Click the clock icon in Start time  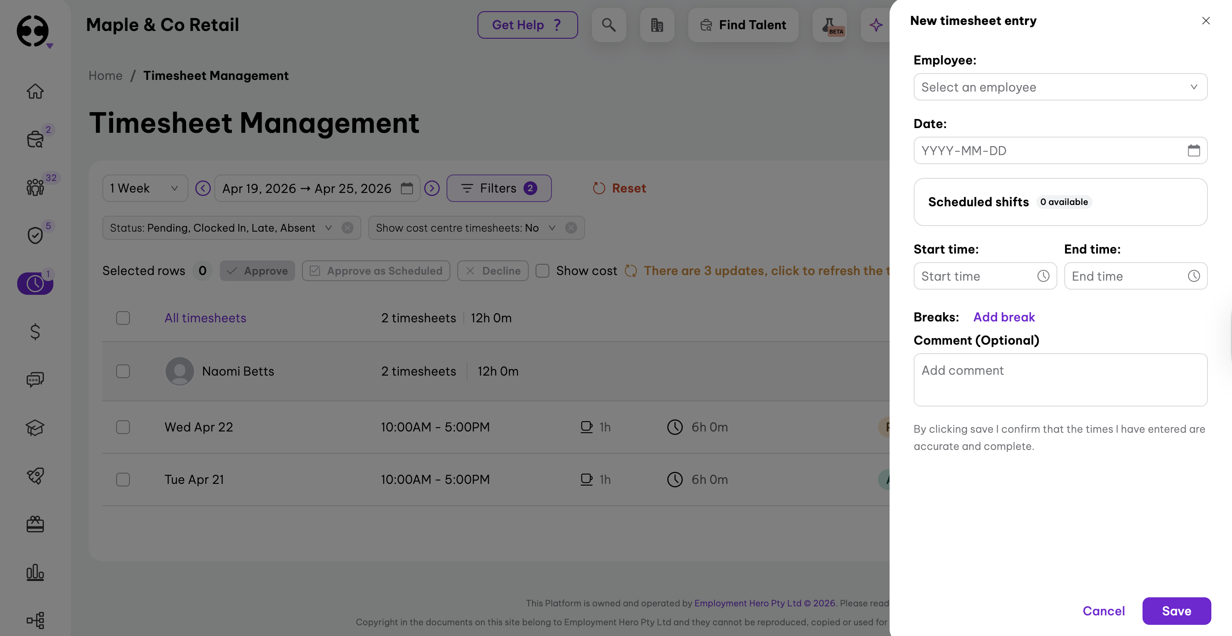tap(1043, 276)
